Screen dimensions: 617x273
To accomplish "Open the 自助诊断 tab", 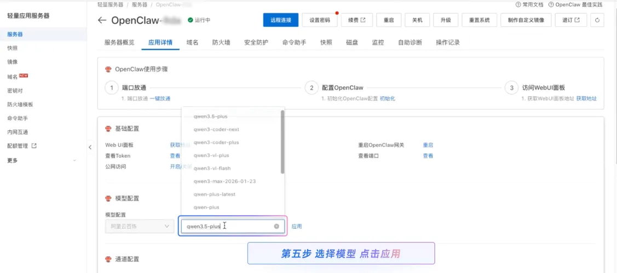I will (410, 43).
